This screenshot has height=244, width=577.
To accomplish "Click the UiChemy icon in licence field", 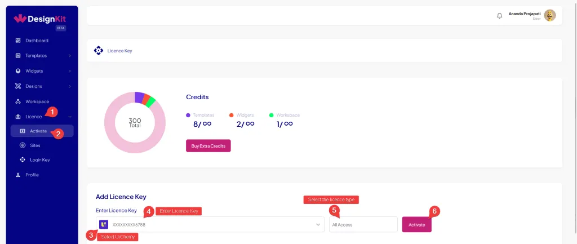I will [104, 224].
